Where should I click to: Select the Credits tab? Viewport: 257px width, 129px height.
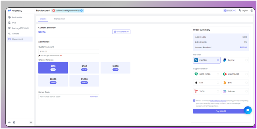[43, 19]
